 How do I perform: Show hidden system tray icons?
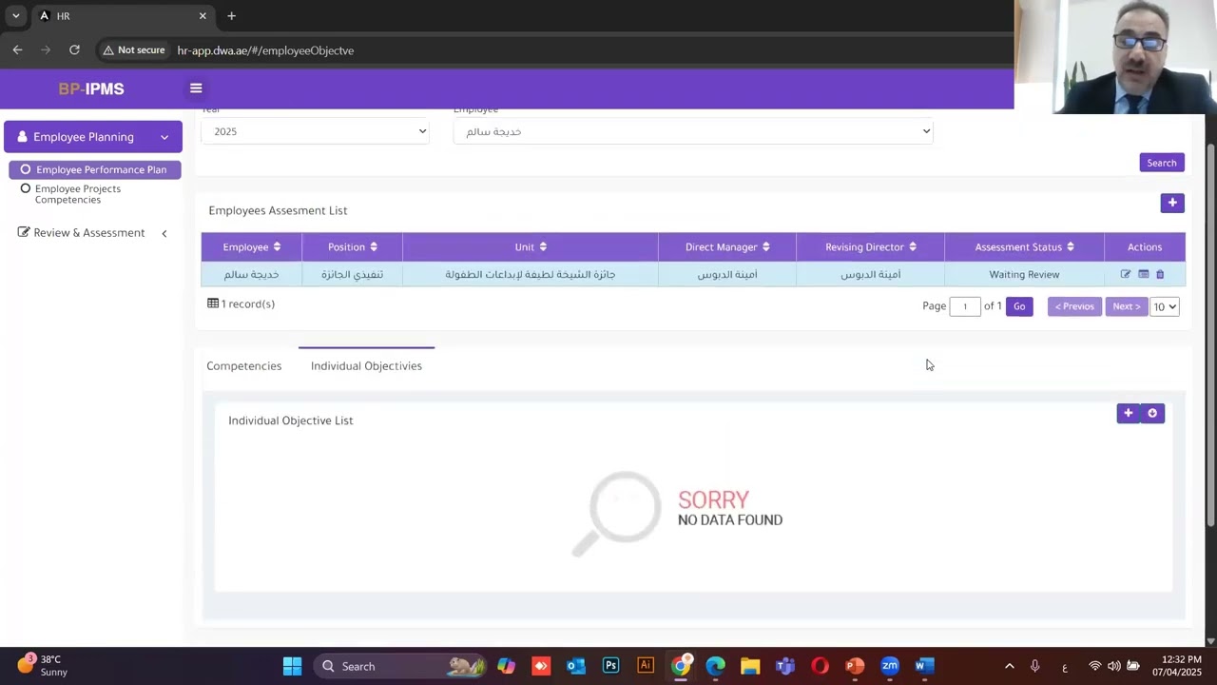click(x=1009, y=666)
